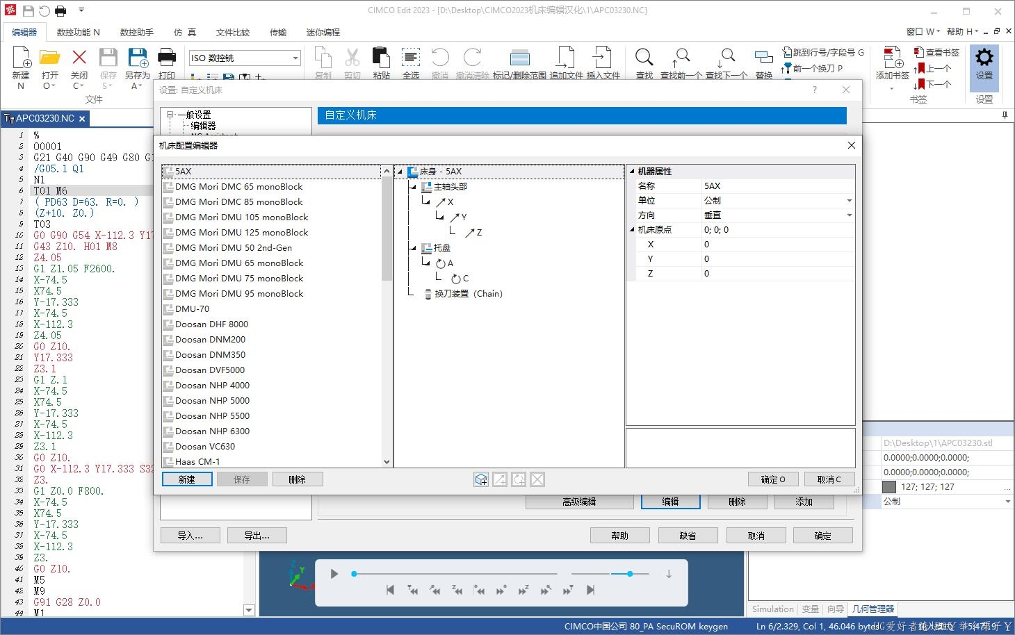The image size is (1015, 635).
Task: Click the quick access undo icon
Action: [x=44, y=10]
